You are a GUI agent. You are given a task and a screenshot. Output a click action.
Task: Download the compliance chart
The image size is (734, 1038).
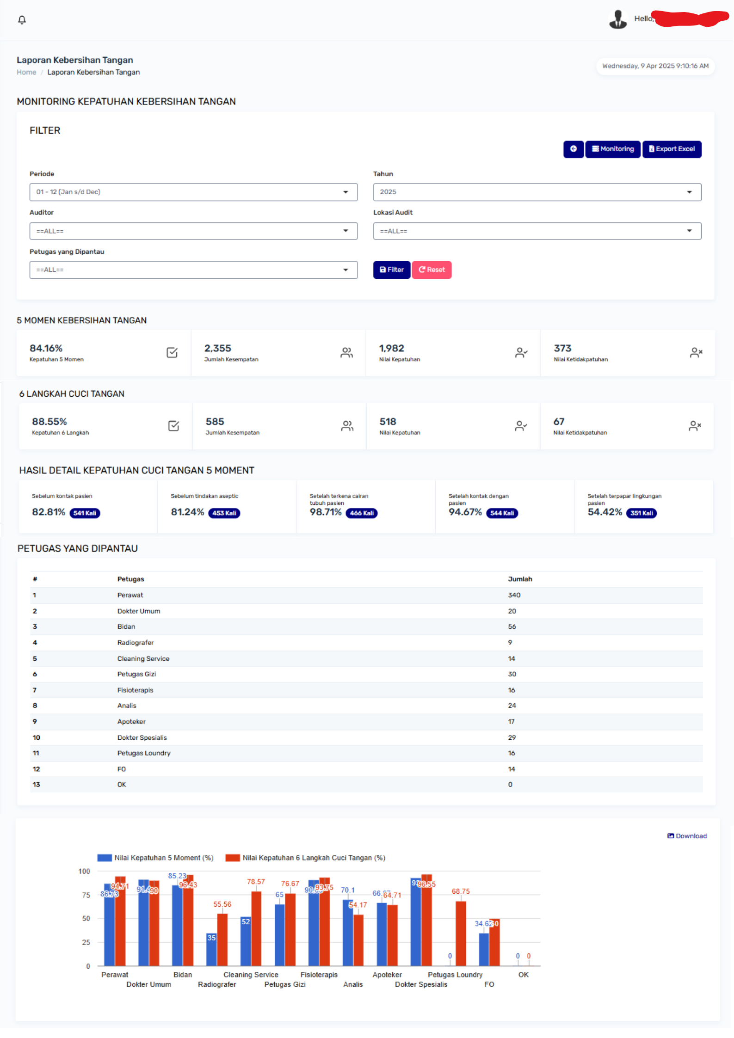point(687,836)
